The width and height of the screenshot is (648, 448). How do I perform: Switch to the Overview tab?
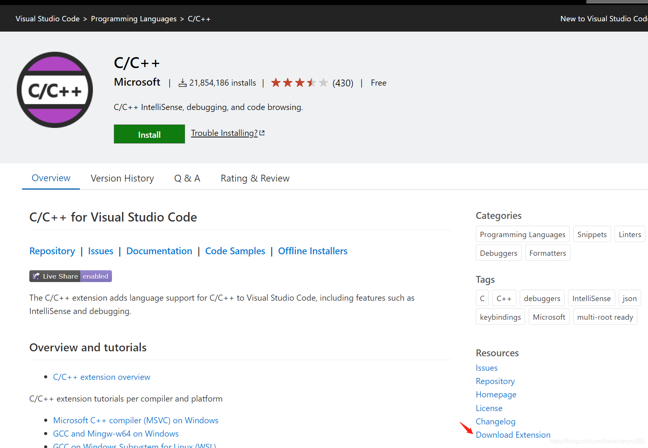(x=51, y=178)
